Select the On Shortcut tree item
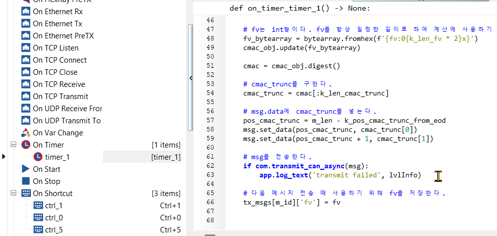Viewport: 497px width, 236px height. (53, 193)
